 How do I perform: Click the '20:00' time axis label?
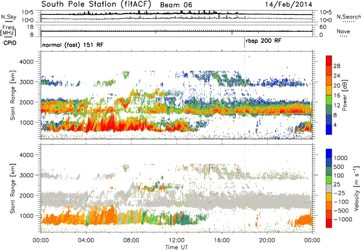pos(267,241)
